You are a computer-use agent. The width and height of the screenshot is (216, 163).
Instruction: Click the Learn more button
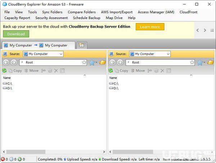pos(150,27)
